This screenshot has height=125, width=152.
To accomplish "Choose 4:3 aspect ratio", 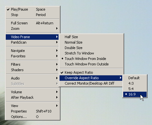I will [135, 83].
